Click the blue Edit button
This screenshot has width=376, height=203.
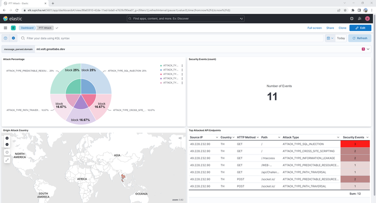click(x=360, y=28)
